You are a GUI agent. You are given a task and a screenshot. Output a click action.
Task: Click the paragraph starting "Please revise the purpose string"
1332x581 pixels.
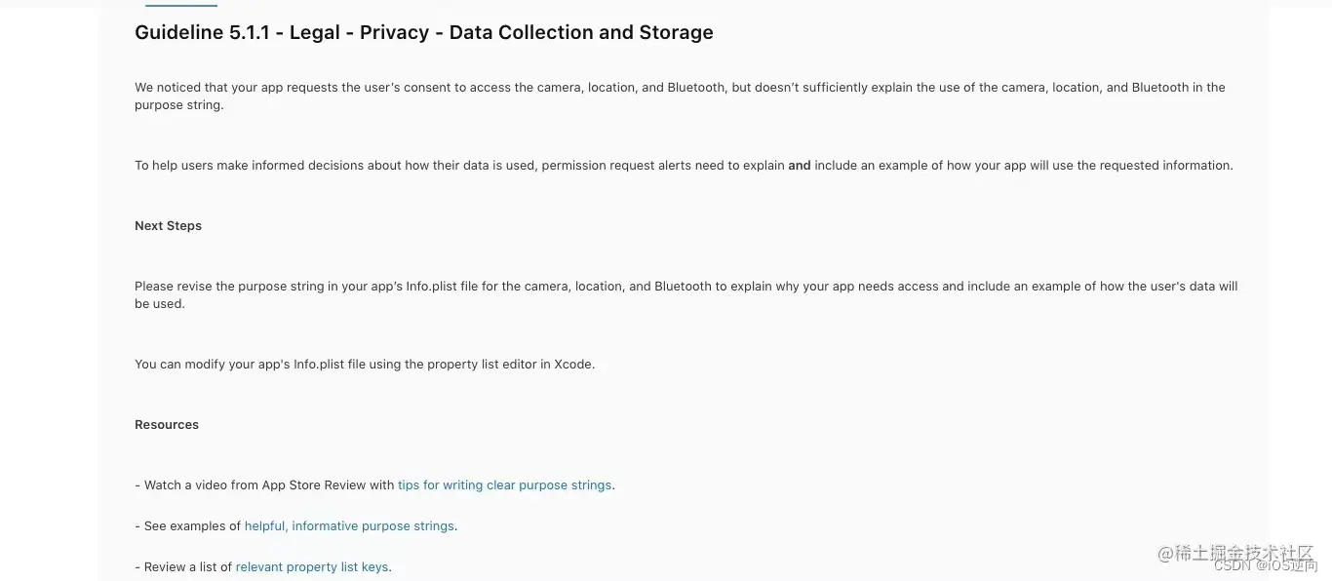[x=686, y=287]
